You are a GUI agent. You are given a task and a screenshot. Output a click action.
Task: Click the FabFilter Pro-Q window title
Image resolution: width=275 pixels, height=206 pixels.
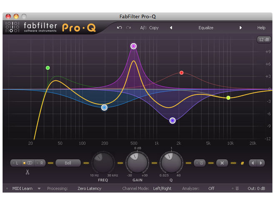pos(137,17)
